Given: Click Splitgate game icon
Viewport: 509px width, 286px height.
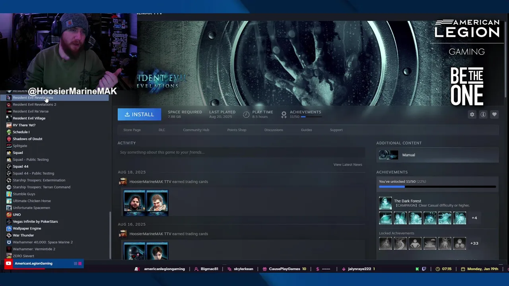Looking at the screenshot, I should (x=9, y=146).
